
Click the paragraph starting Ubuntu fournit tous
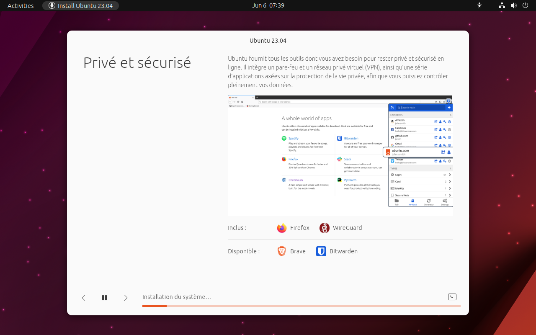pos(338,72)
